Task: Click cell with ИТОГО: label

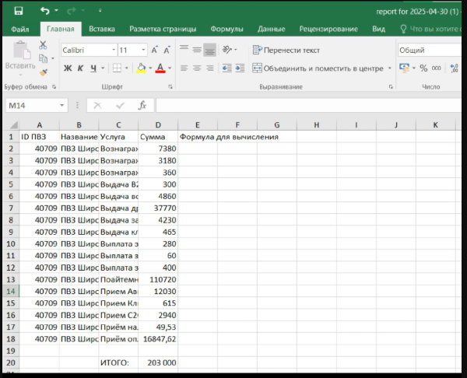Action: pyautogui.click(x=118, y=362)
